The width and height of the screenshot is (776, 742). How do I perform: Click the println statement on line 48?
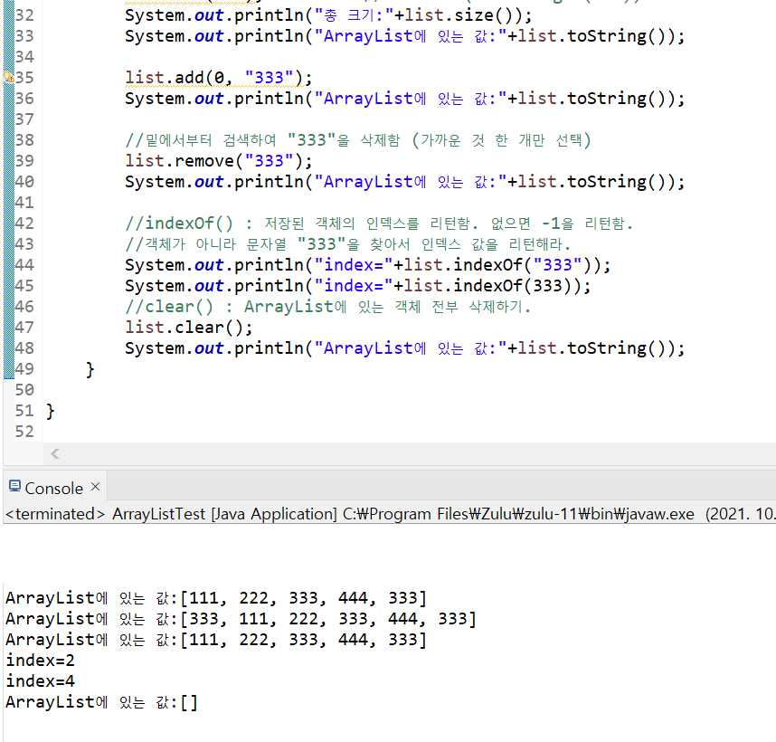(405, 348)
